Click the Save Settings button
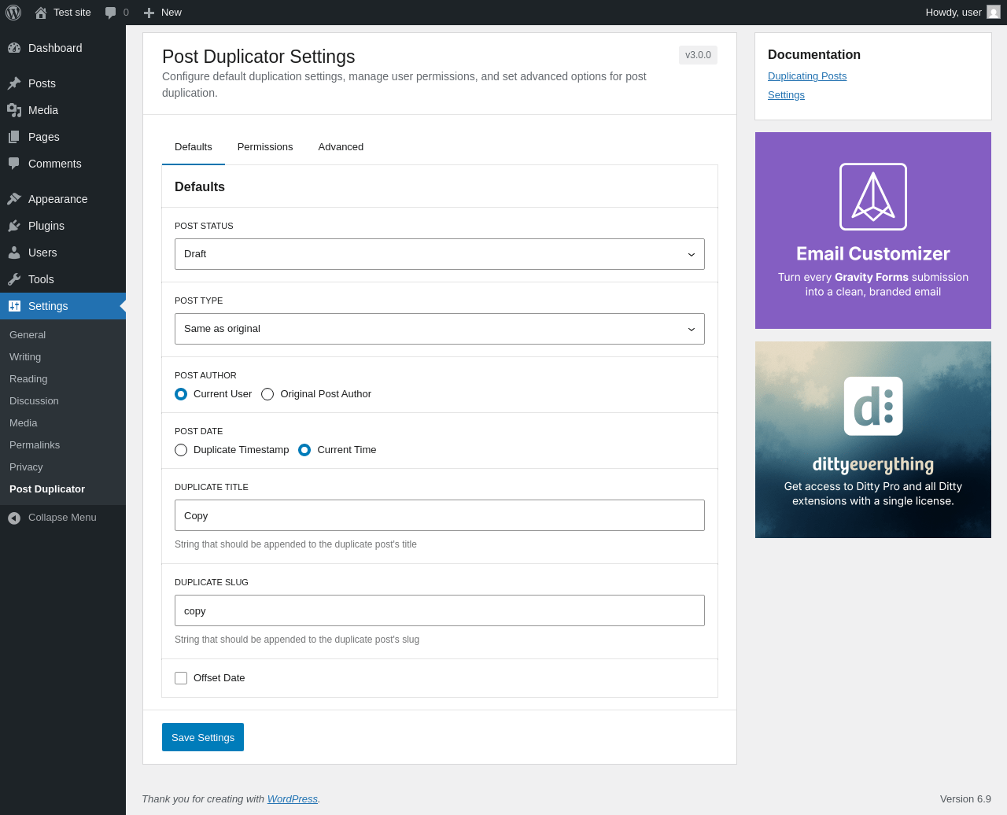Image resolution: width=1007 pixels, height=815 pixels. click(203, 737)
